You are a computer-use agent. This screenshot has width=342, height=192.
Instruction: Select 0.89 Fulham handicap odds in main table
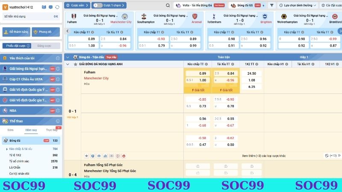[198, 73]
